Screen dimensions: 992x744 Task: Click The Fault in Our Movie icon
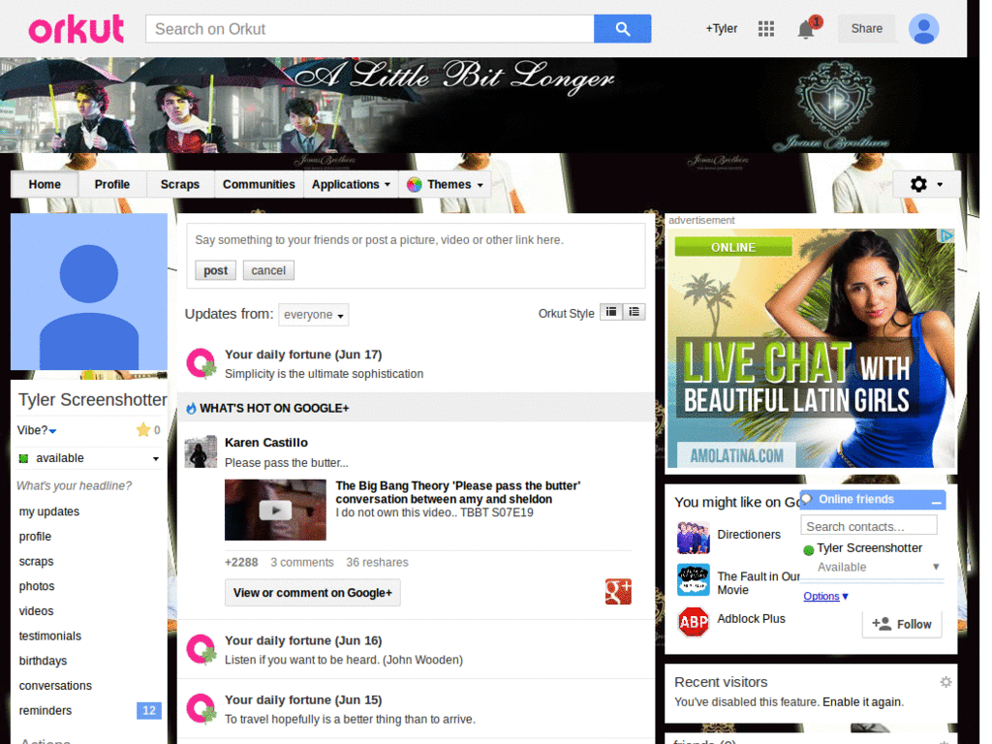coord(693,580)
